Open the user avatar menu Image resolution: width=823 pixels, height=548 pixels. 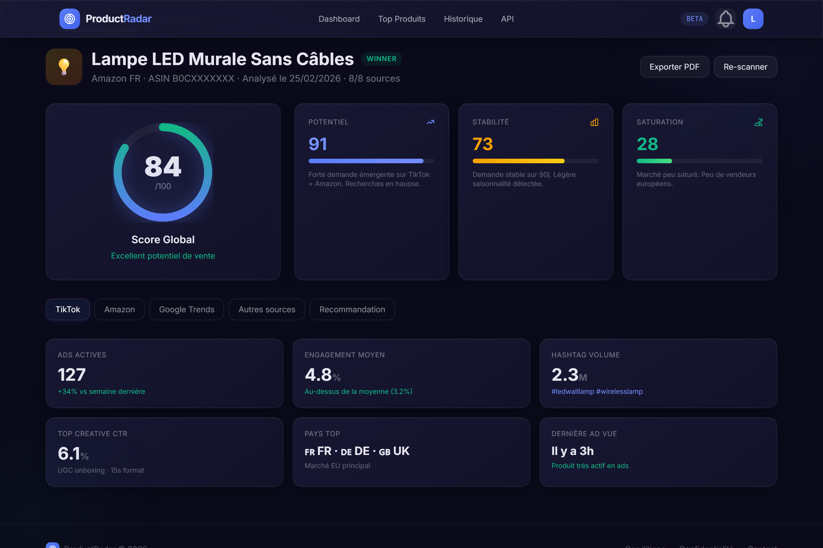tap(753, 19)
